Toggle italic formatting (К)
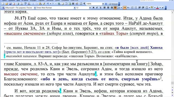This screenshot has width=174, height=97. (97, 8)
